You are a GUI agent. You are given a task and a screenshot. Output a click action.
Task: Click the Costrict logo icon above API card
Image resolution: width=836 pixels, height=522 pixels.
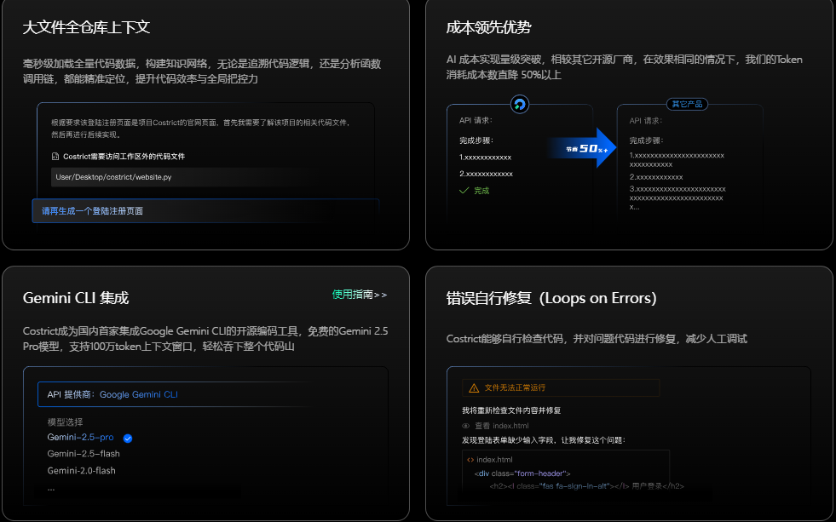[x=519, y=105]
